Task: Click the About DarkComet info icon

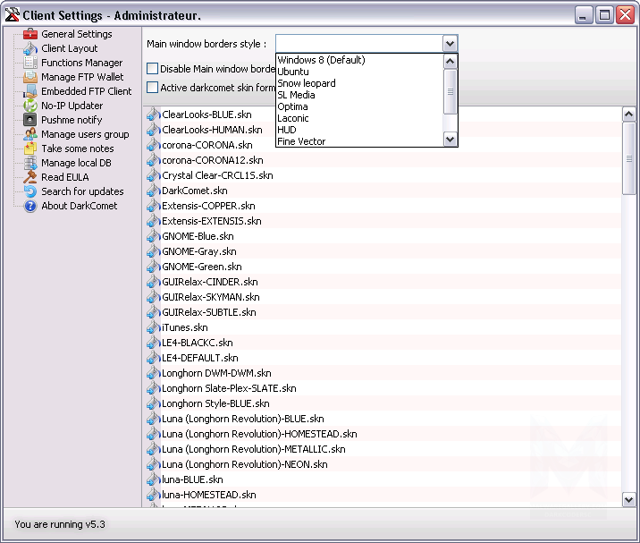Action: 30,206
